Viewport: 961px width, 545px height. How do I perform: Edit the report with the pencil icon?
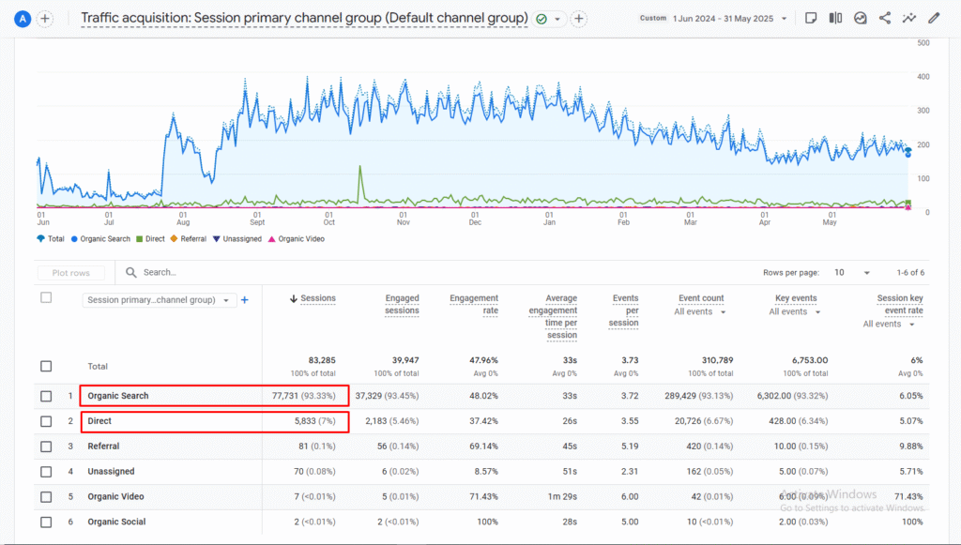[934, 19]
